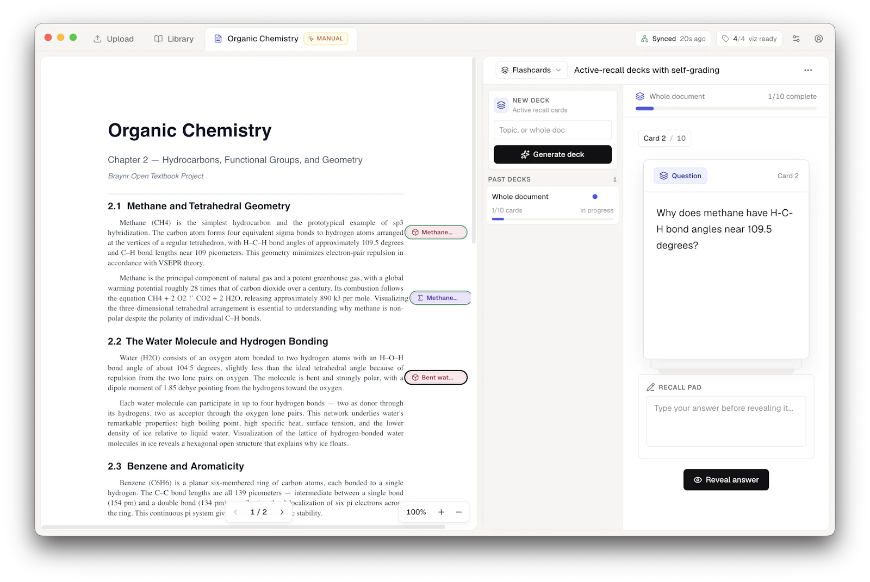Click the blue active deck dot

[x=595, y=197]
